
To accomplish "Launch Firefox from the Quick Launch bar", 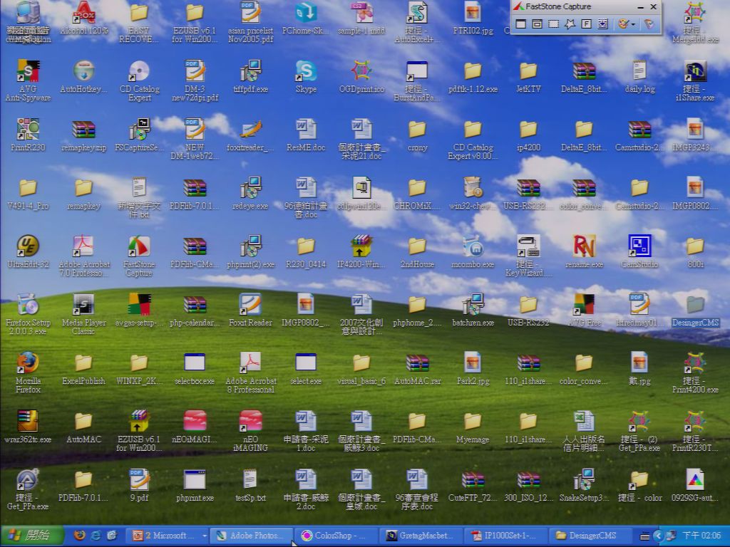I will coord(80,536).
